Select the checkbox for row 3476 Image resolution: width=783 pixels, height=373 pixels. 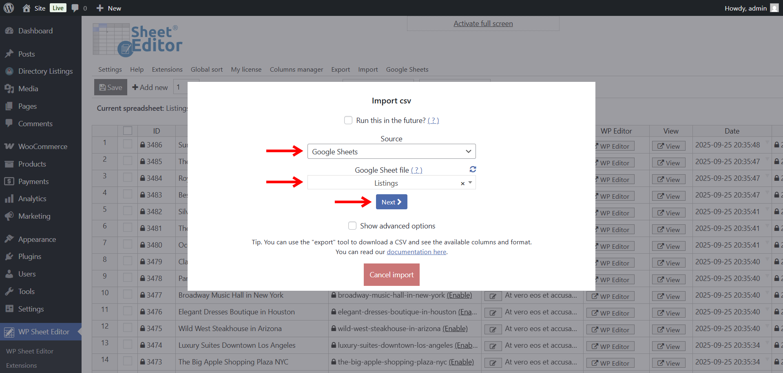tap(128, 311)
